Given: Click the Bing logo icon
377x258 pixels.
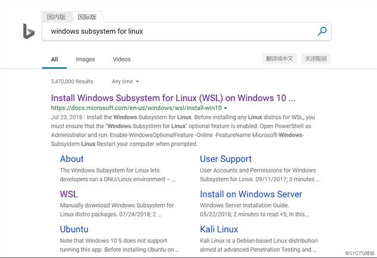Looking at the screenshot, I should [29, 32].
